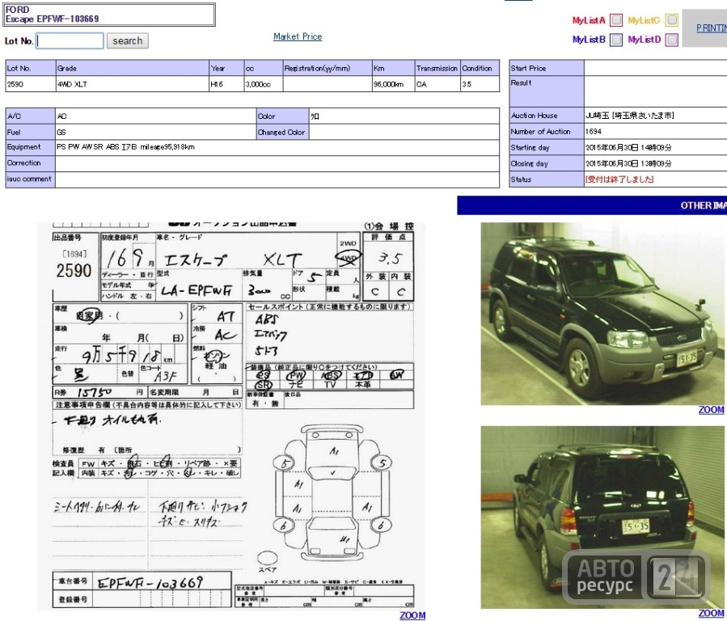The width and height of the screenshot is (727, 621).
Task: Open the Market Price link
Action: (x=298, y=36)
